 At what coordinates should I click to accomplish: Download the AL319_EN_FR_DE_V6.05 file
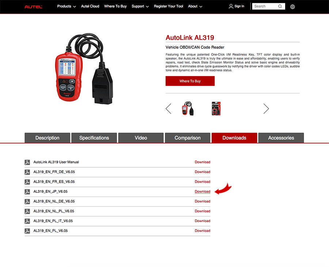202,172
